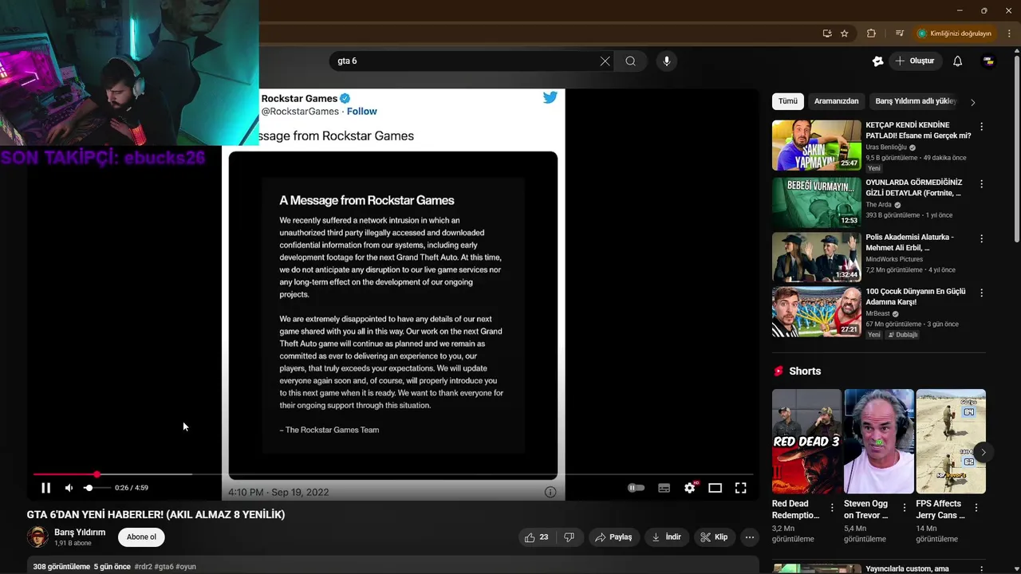The image size is (1021, 574).
Task: Open options for the Steven Ogg short
Action: pyautogui.click(x=905, y=508)
